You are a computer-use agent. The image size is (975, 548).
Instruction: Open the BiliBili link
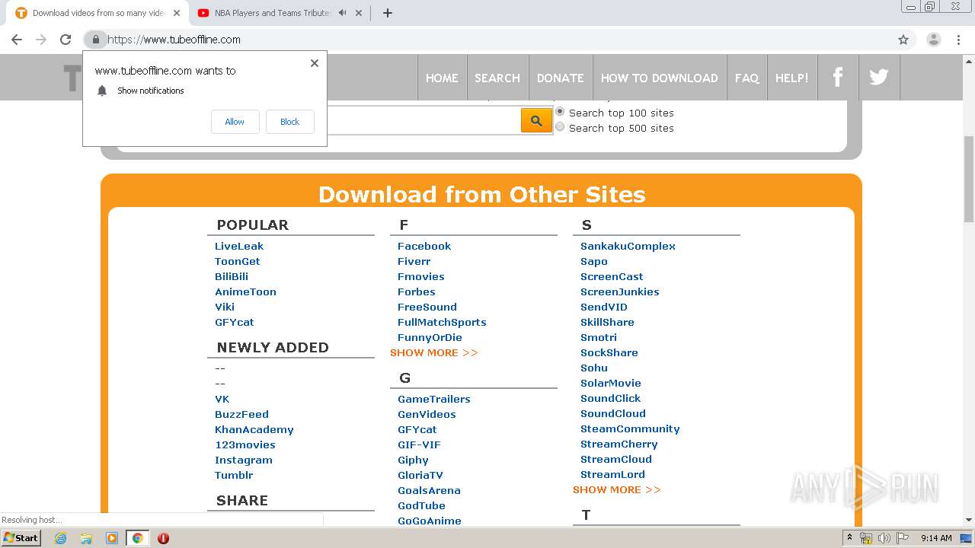point(232,276)
